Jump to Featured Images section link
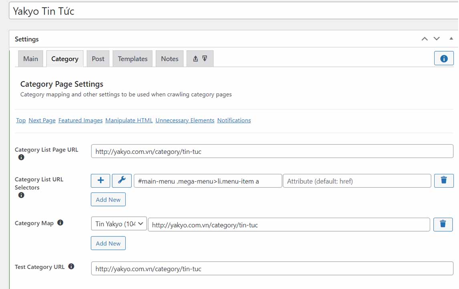The image size is (459, 289). point(81,120)
